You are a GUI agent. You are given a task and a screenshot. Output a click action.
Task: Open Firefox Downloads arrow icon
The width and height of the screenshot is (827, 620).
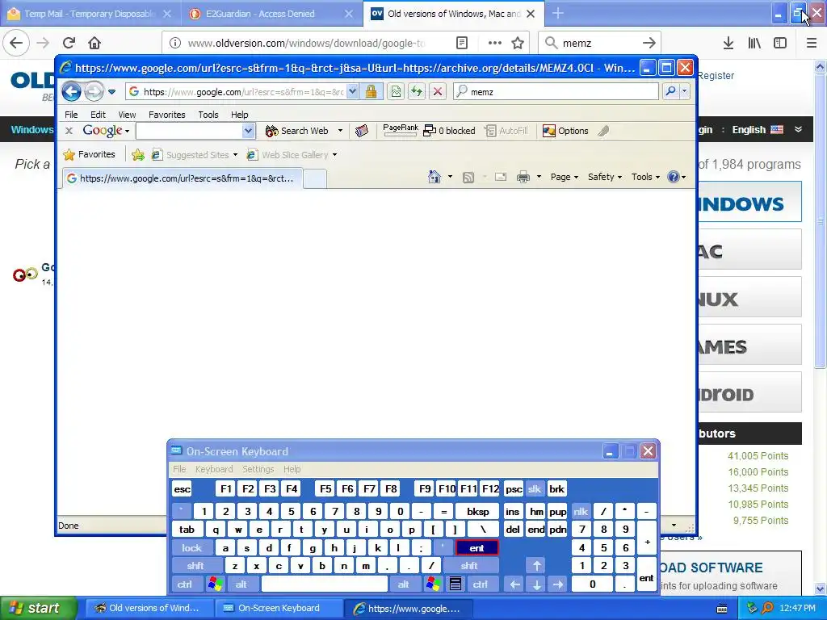[728, 43]
